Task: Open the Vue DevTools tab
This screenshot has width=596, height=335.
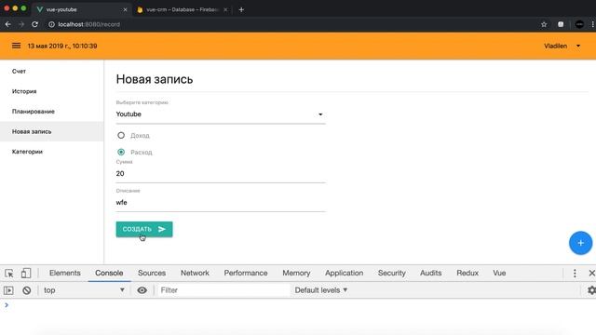Action: pos(499,273)
